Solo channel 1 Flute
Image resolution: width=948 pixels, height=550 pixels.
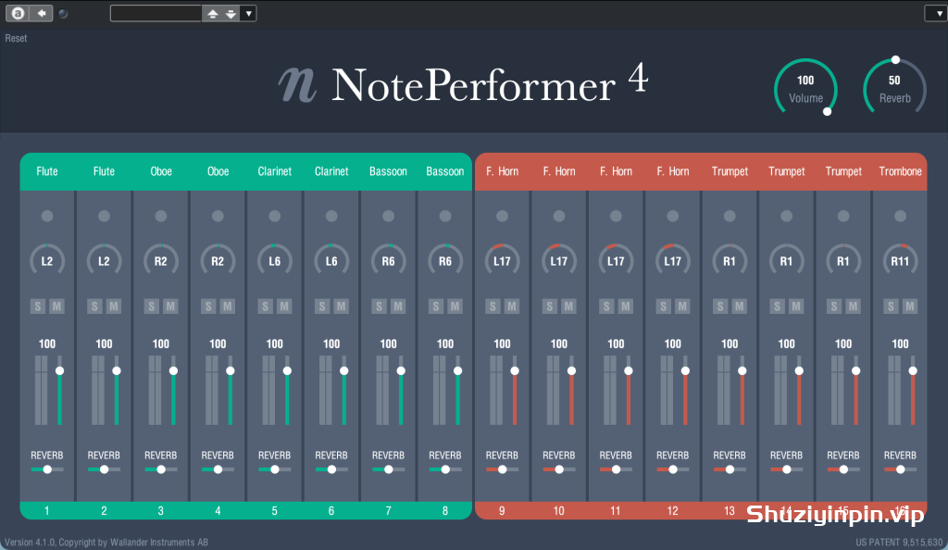37,306
